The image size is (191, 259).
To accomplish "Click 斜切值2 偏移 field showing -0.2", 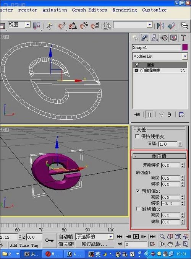I will [170, 204].
